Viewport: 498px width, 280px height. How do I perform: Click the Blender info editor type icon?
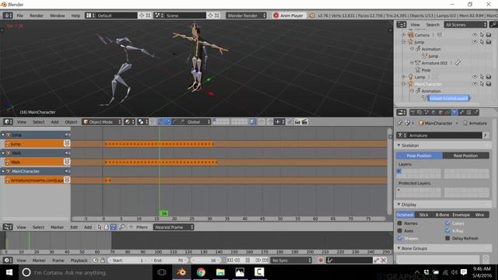coord(8,16)
